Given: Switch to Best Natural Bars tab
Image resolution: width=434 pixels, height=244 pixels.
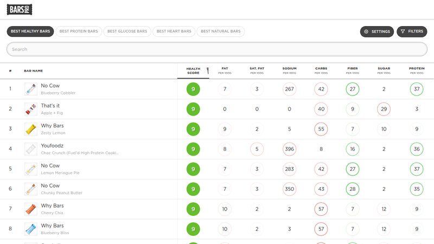Looking at the screenshot, I should click(x=221, y=31).
